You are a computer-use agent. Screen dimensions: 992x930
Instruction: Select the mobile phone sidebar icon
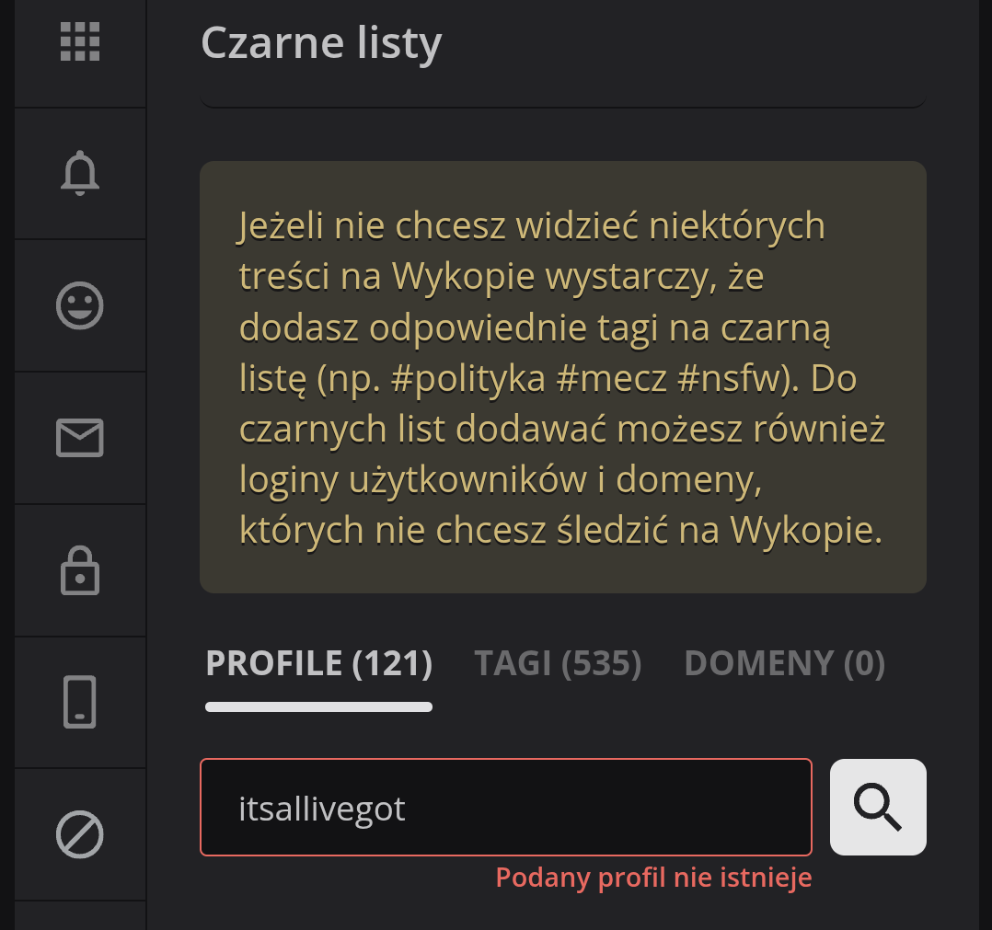pos(80,702)
